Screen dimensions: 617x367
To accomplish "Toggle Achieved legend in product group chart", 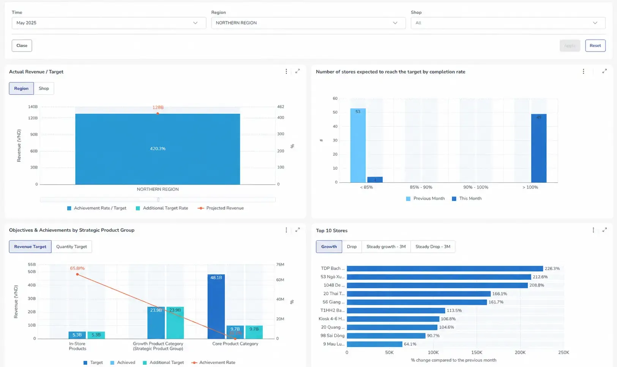I will (x=122, y=362).
